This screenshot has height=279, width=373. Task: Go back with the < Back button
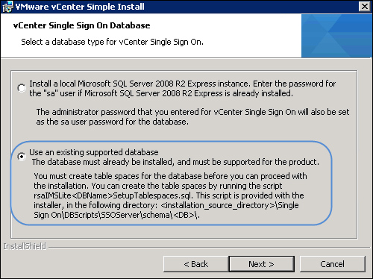[195, 264]
